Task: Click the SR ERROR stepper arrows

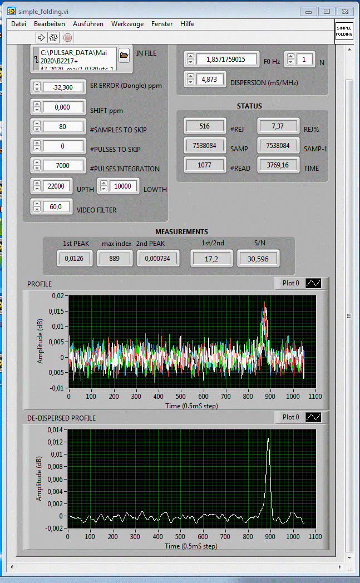Action: pyautogui.click(x=37, y=87)
